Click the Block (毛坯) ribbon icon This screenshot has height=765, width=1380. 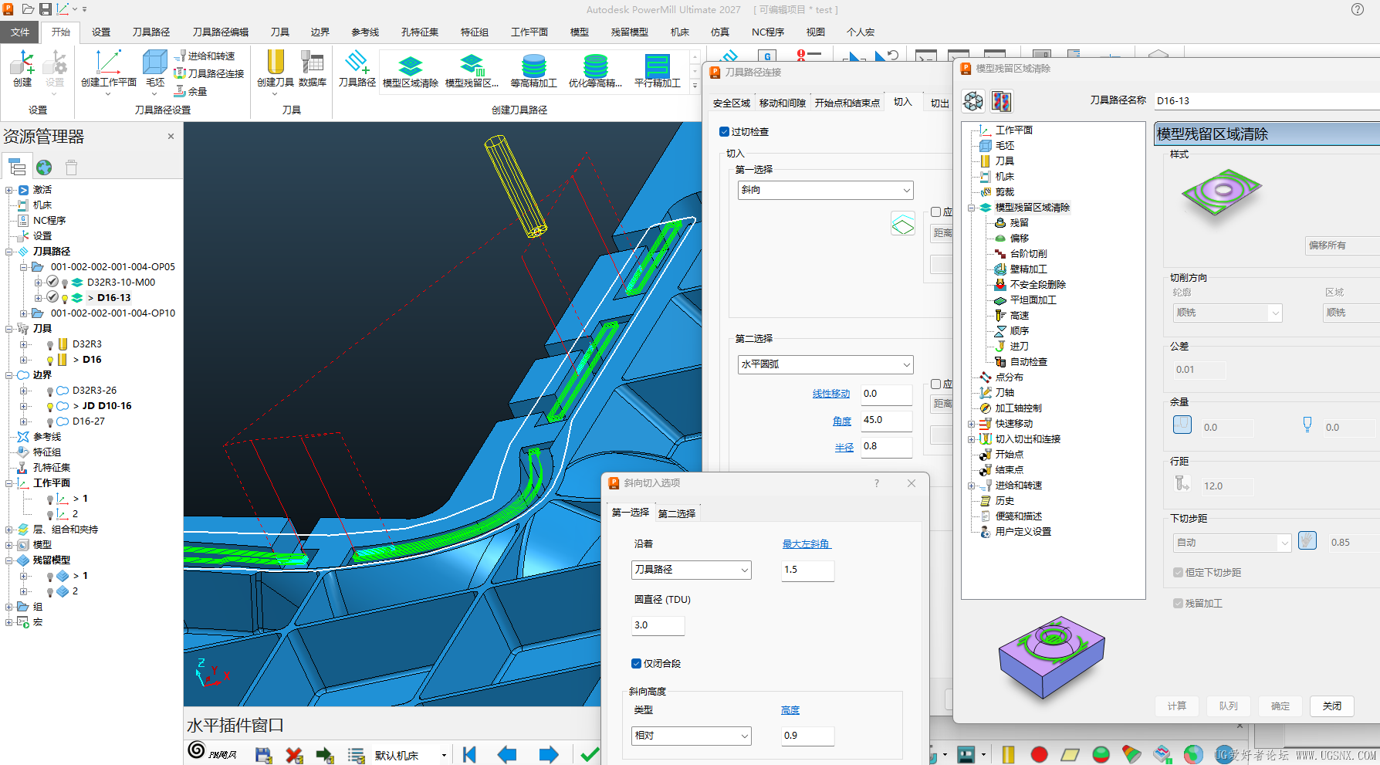point(155,68)
